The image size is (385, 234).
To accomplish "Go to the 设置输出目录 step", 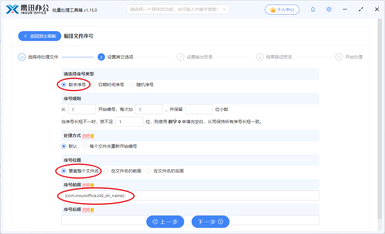I will tap(181, 57).
